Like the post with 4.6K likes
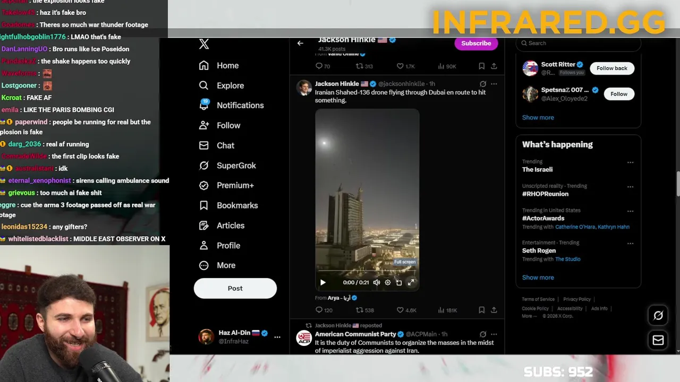This screenshot has width=680, height=382. click(406, 310)
